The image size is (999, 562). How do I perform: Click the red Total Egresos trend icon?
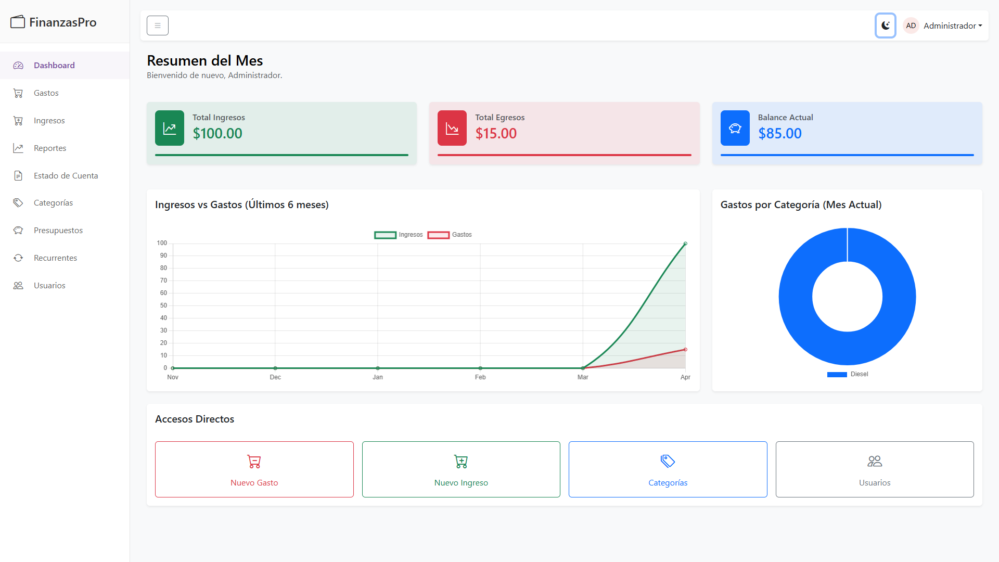coord(452,128)
